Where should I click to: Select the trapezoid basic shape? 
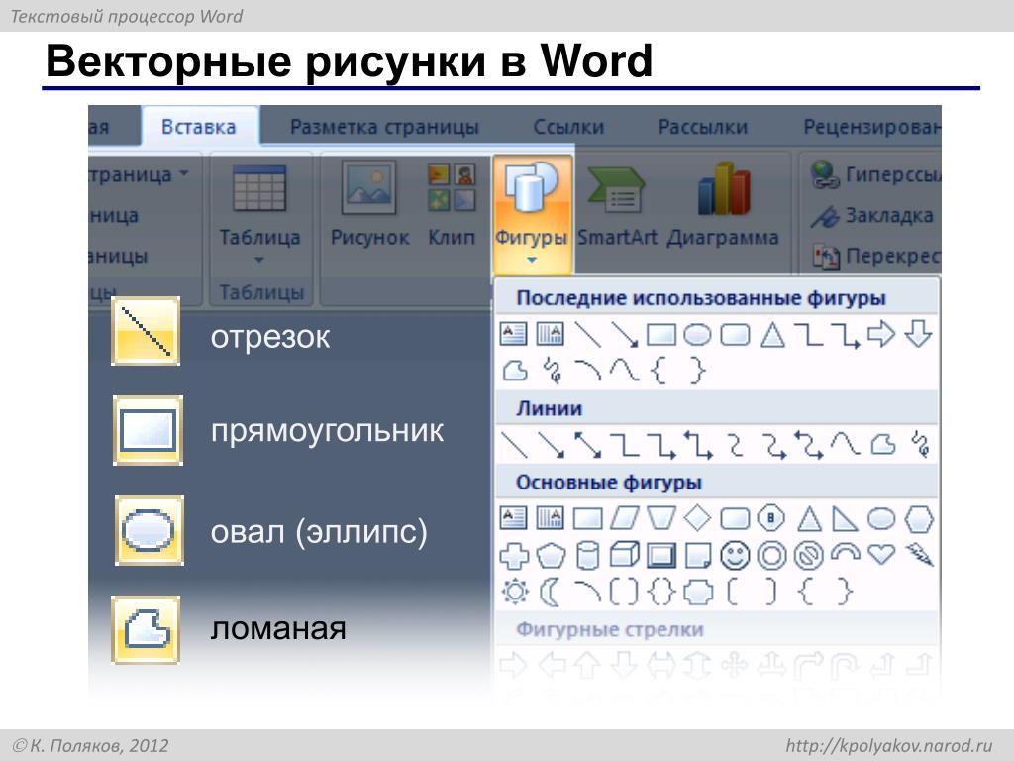point(660,518)
